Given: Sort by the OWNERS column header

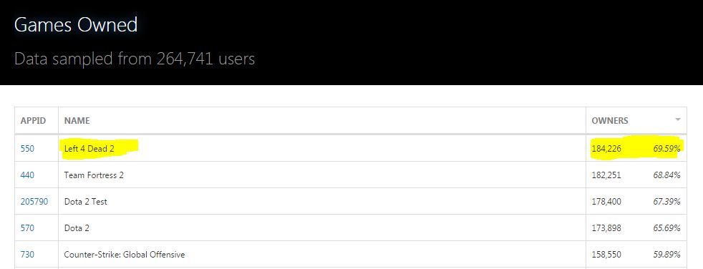Looking at the screenshot, I should click(610, 121).
